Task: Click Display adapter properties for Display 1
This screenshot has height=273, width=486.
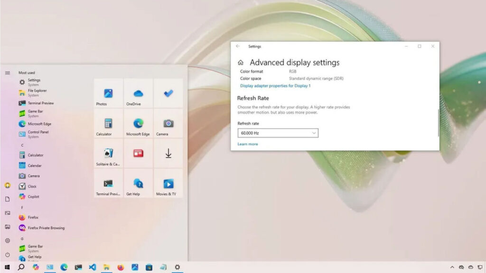Action: (275, 86)
